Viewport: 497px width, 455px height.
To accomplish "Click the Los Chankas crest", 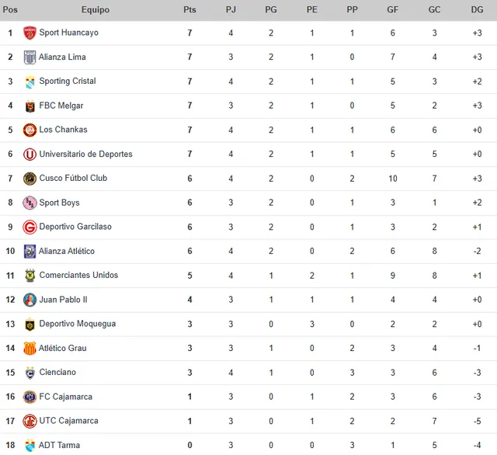I will coord(30,130).
